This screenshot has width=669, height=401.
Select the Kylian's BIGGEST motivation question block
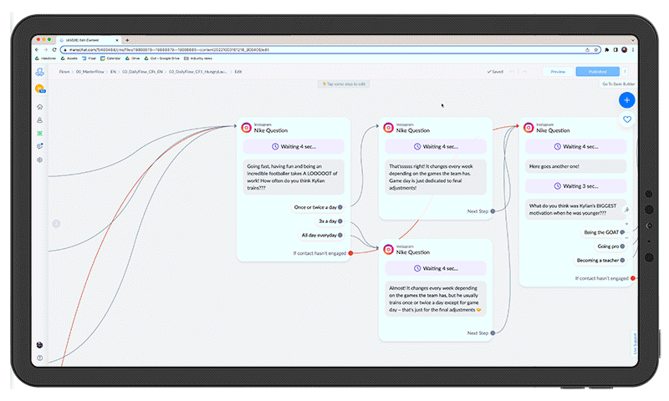click(x=575, y=209)
